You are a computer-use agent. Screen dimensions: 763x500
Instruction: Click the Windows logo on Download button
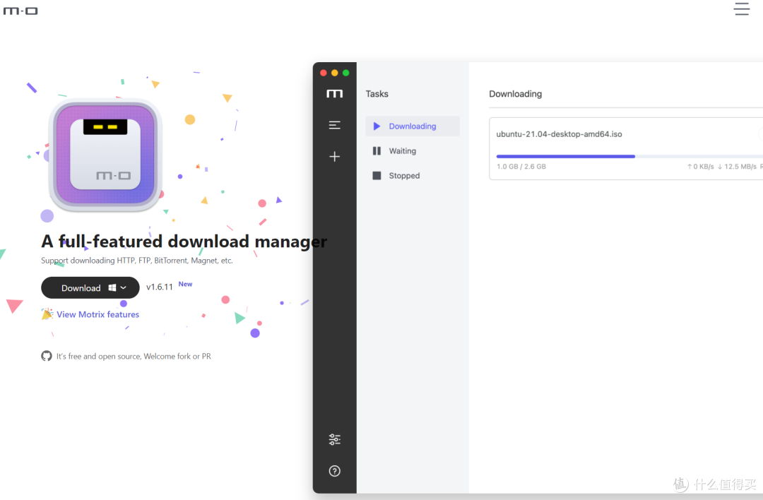(x=112, y=288)
